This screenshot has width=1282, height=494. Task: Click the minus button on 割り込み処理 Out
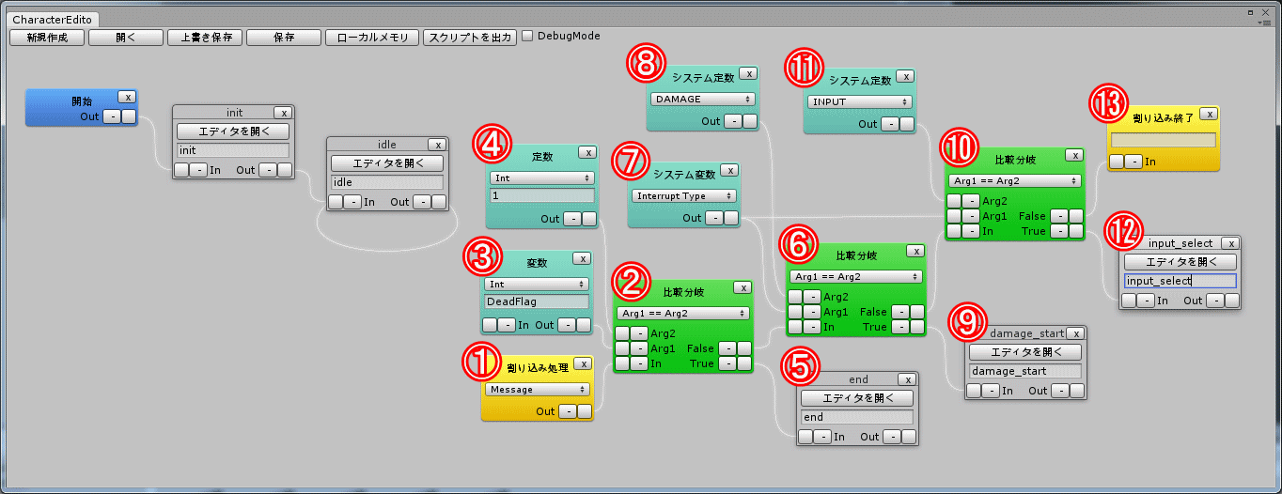tap(567, 411)
